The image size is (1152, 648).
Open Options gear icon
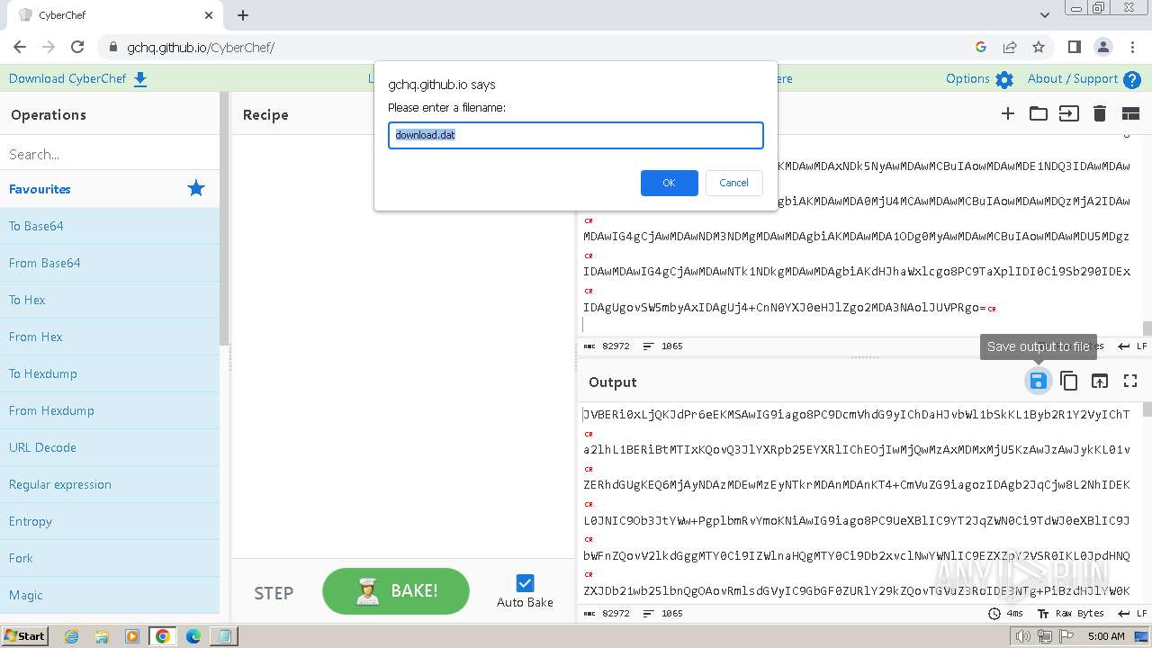pyautogui.click(x=1004, y=79)
